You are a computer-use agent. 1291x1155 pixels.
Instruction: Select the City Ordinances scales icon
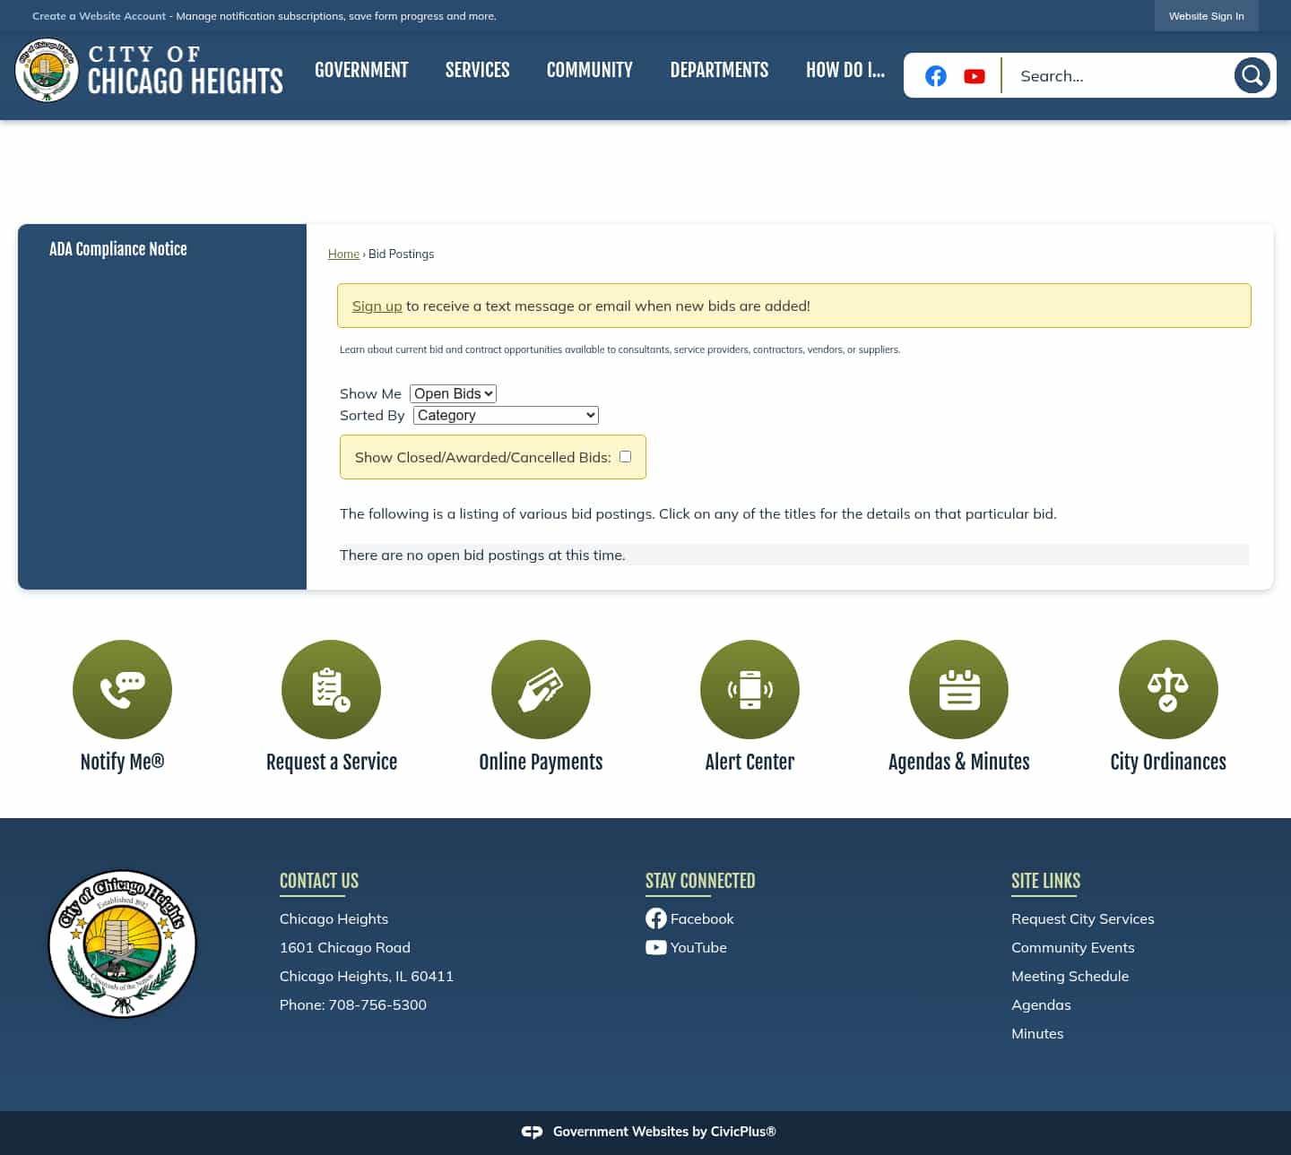coord(1168,689)
